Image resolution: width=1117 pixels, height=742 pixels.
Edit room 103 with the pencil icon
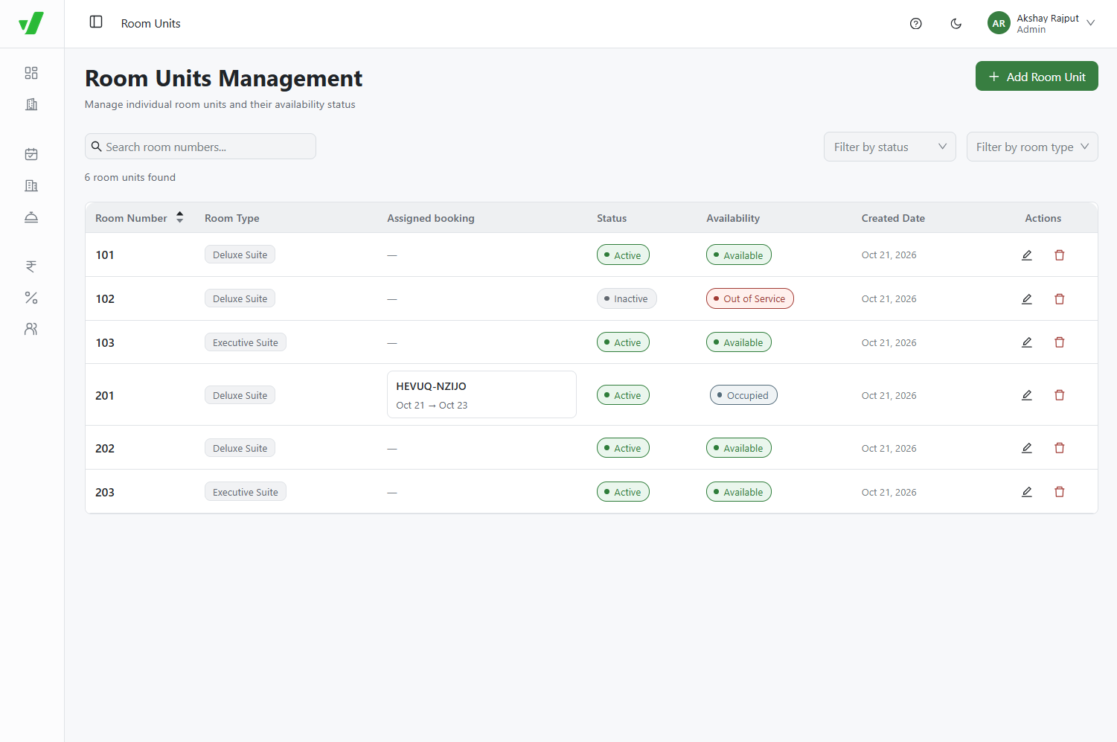pos(1027,342)
